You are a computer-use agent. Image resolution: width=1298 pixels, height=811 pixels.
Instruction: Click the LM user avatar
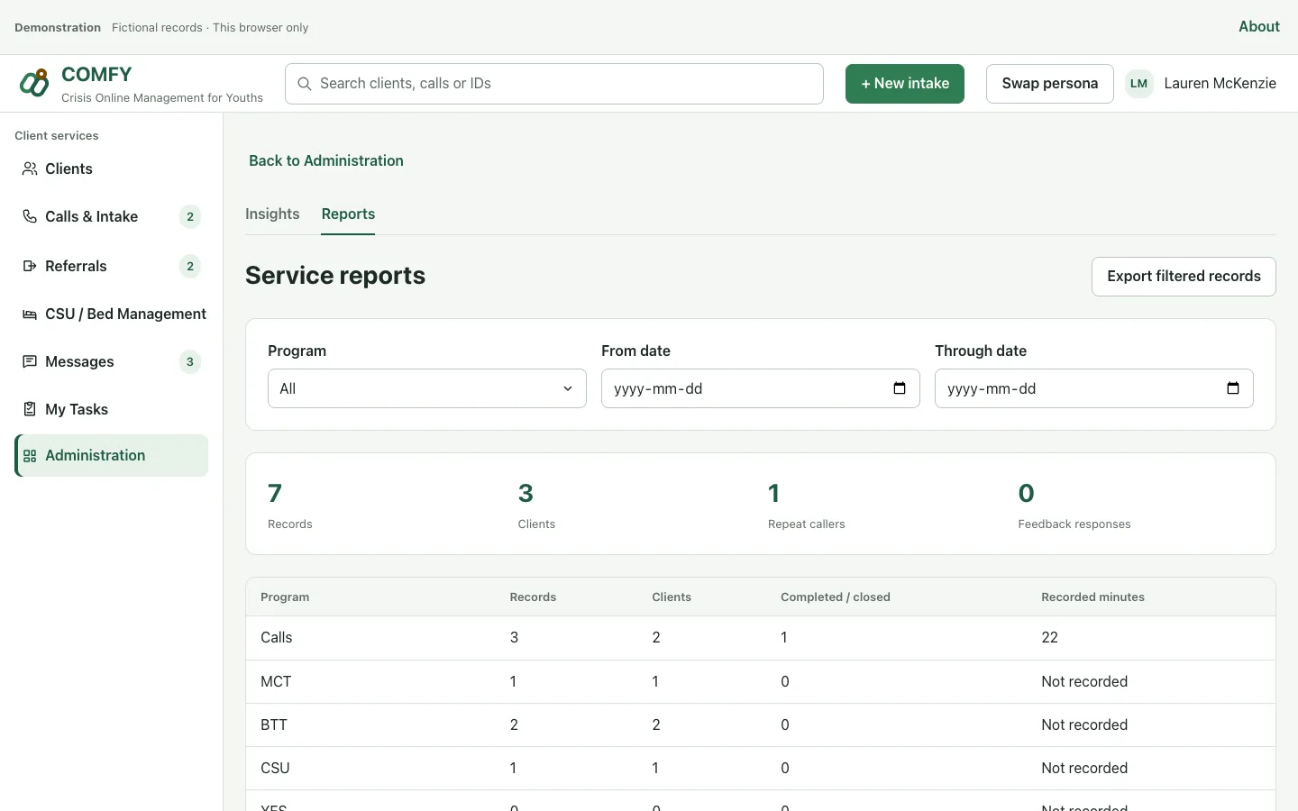coord(1139,84)
